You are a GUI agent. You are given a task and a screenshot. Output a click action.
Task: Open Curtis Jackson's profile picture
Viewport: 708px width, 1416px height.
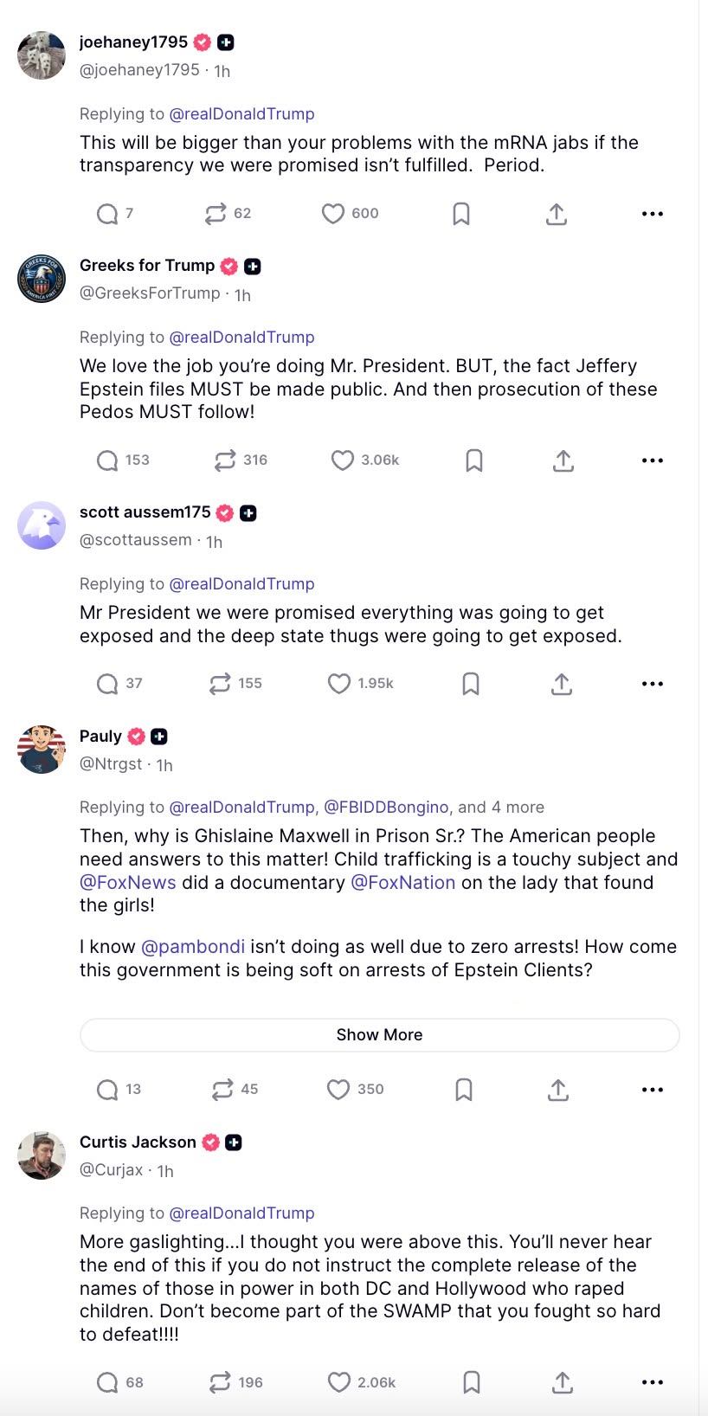42,1155
